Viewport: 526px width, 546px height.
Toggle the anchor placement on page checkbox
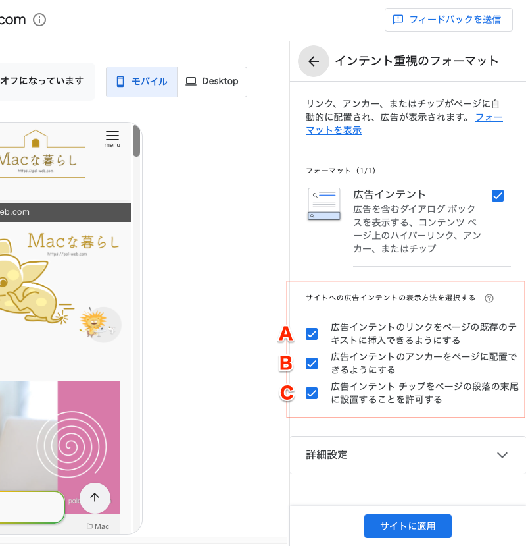tap(312, 364)
